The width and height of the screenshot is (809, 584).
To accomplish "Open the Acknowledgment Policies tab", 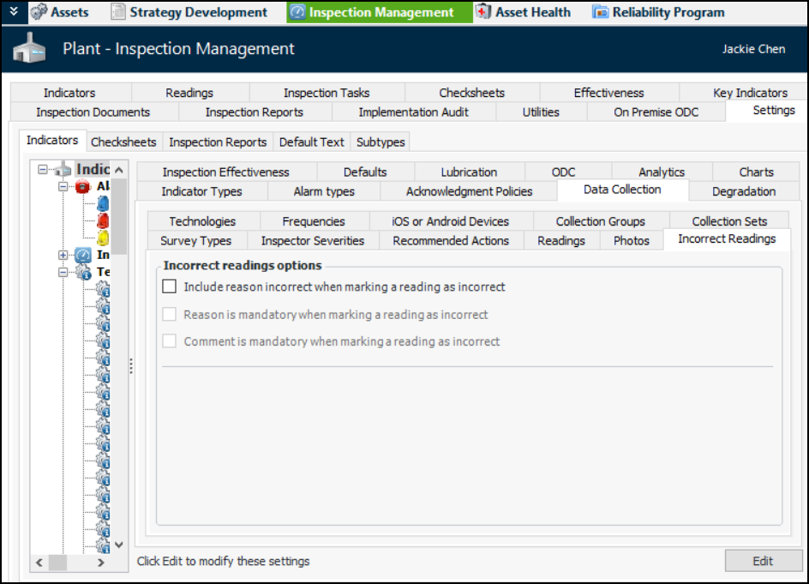I will 469,191.
